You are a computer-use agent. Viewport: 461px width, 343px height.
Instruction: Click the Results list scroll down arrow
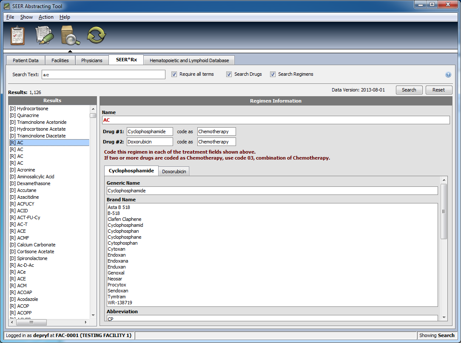(93, 315)
